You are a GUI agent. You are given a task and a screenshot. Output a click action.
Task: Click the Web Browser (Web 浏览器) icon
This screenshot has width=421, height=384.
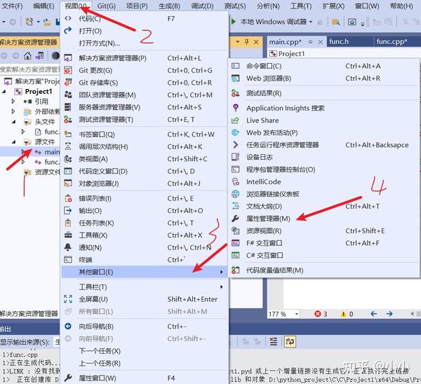pyautogui.click(x=236, y=78)
